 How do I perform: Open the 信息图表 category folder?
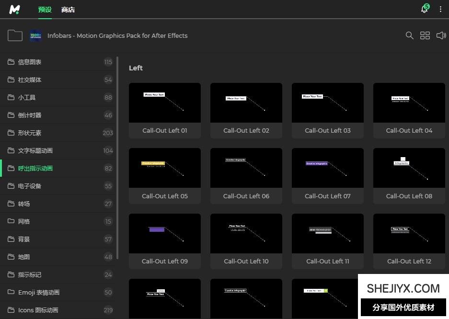30,62
